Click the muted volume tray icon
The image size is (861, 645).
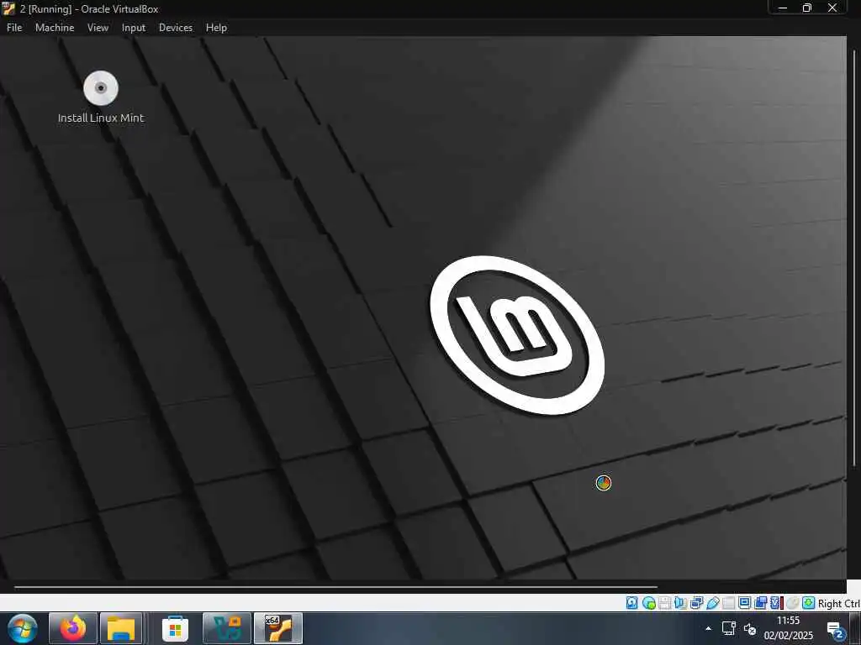[749, 629]
